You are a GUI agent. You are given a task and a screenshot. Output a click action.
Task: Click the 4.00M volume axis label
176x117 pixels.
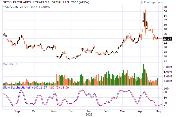168,76
